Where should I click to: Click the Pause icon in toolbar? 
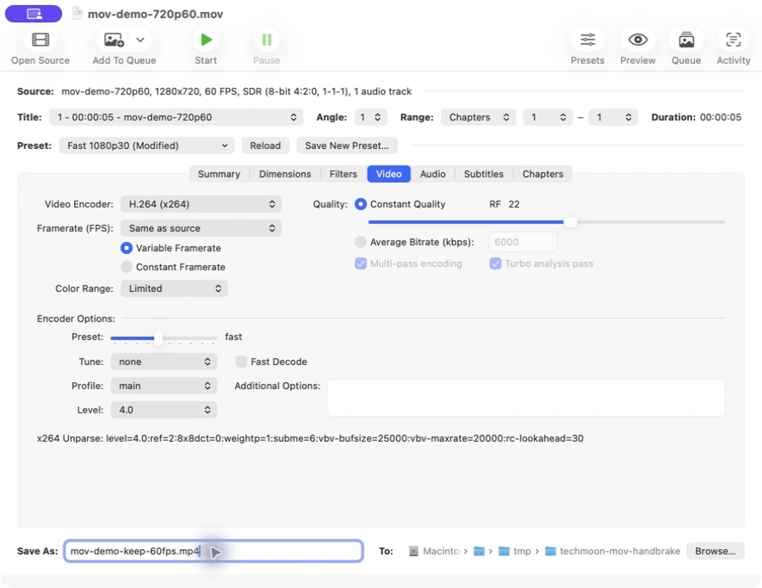(266, 40)
